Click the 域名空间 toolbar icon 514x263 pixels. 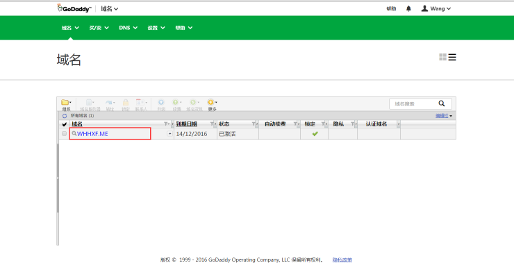pyautogui.click(x=194, y=105)
